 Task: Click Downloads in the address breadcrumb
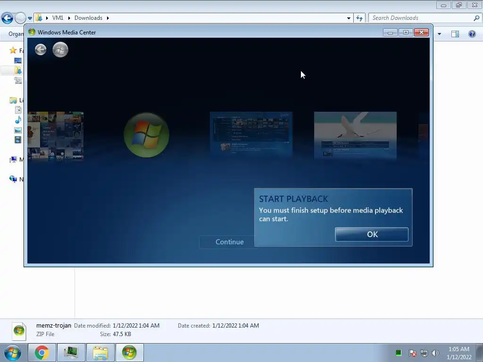pos(88,18)
